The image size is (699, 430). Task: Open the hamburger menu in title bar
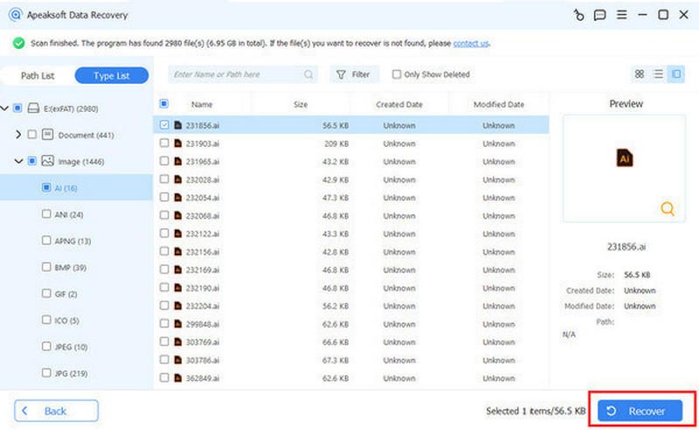621,15
